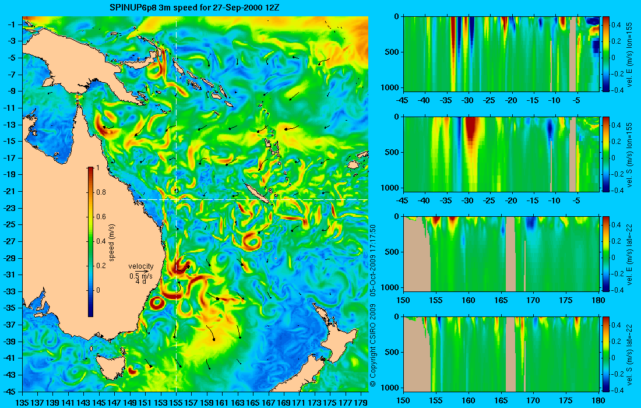Click depth tick "500" of the vel. E lat=-22 panel
Screen dimensions: 641x408
pos(392,252)
